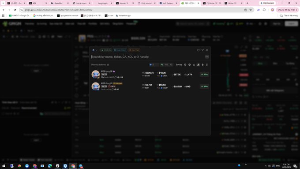Open the tab search chevron in Chrome
300x169 pixels.
click(3, 3)
